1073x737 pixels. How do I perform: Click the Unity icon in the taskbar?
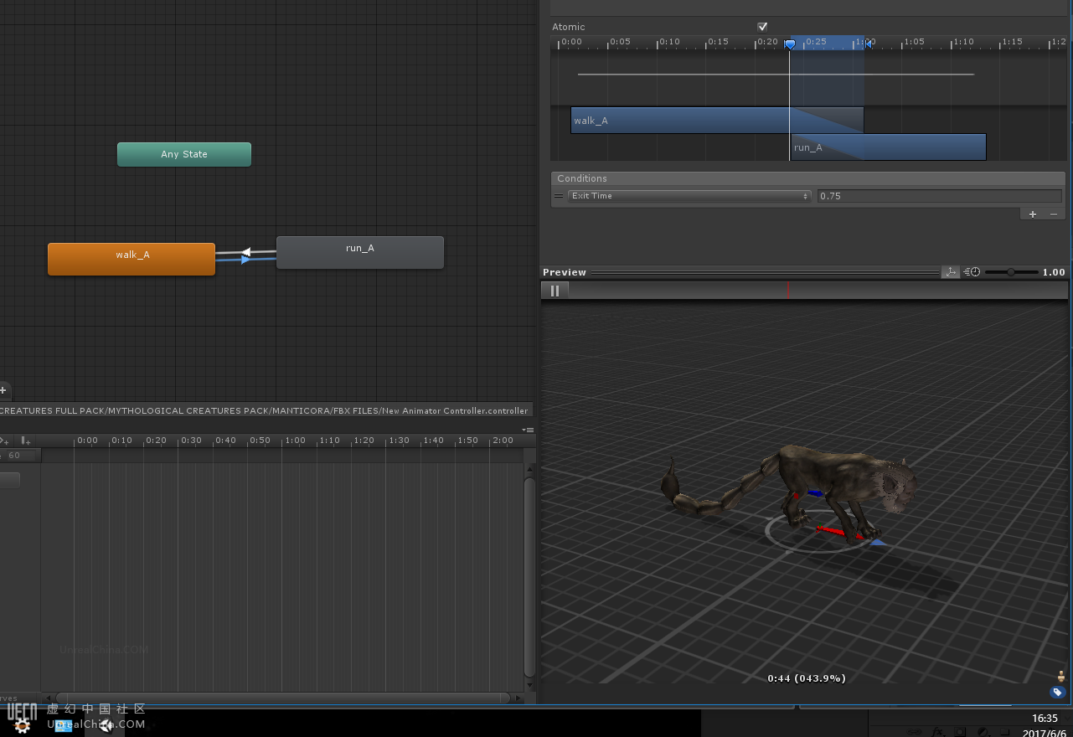[x=106, y=725]
